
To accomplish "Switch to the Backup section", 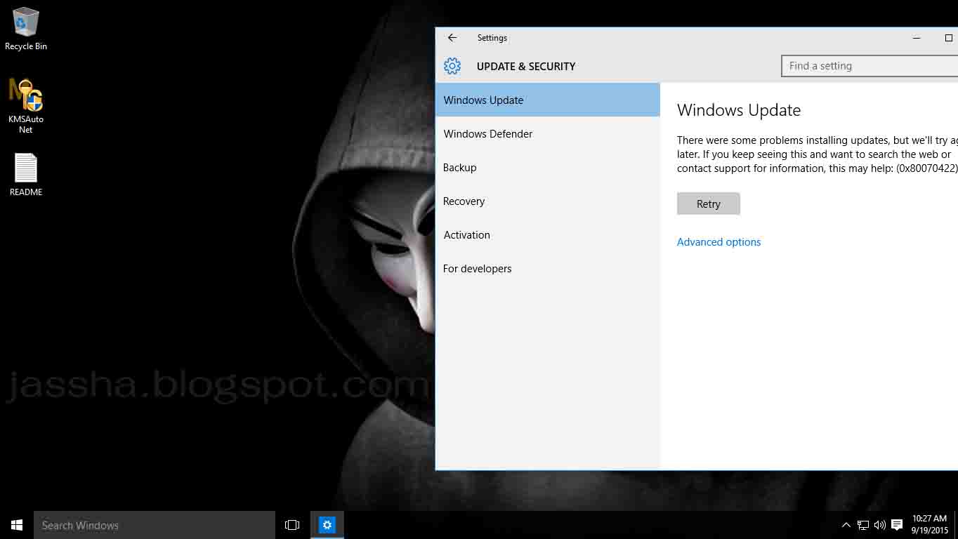I will pos(548,167).
